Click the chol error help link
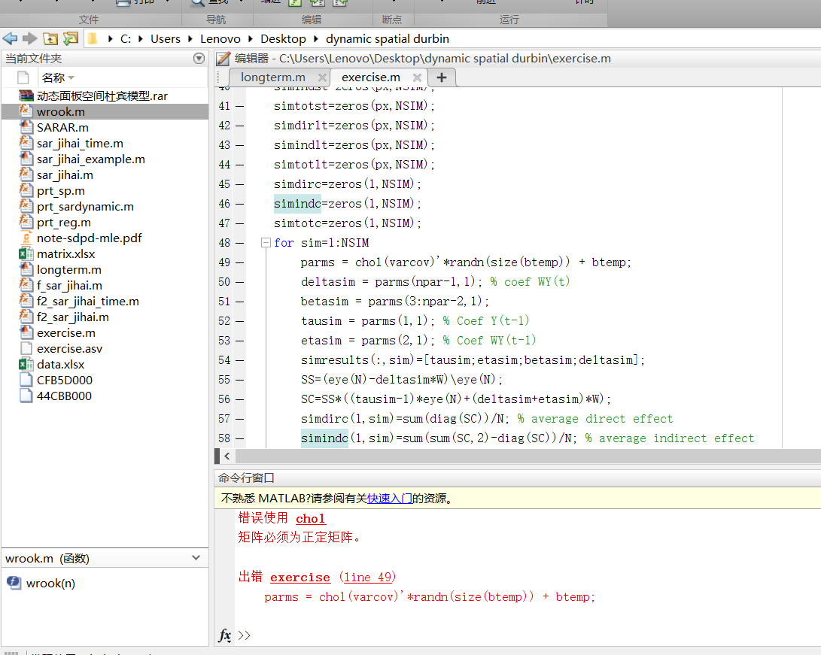The image size is (821, 655). point(310,518)
